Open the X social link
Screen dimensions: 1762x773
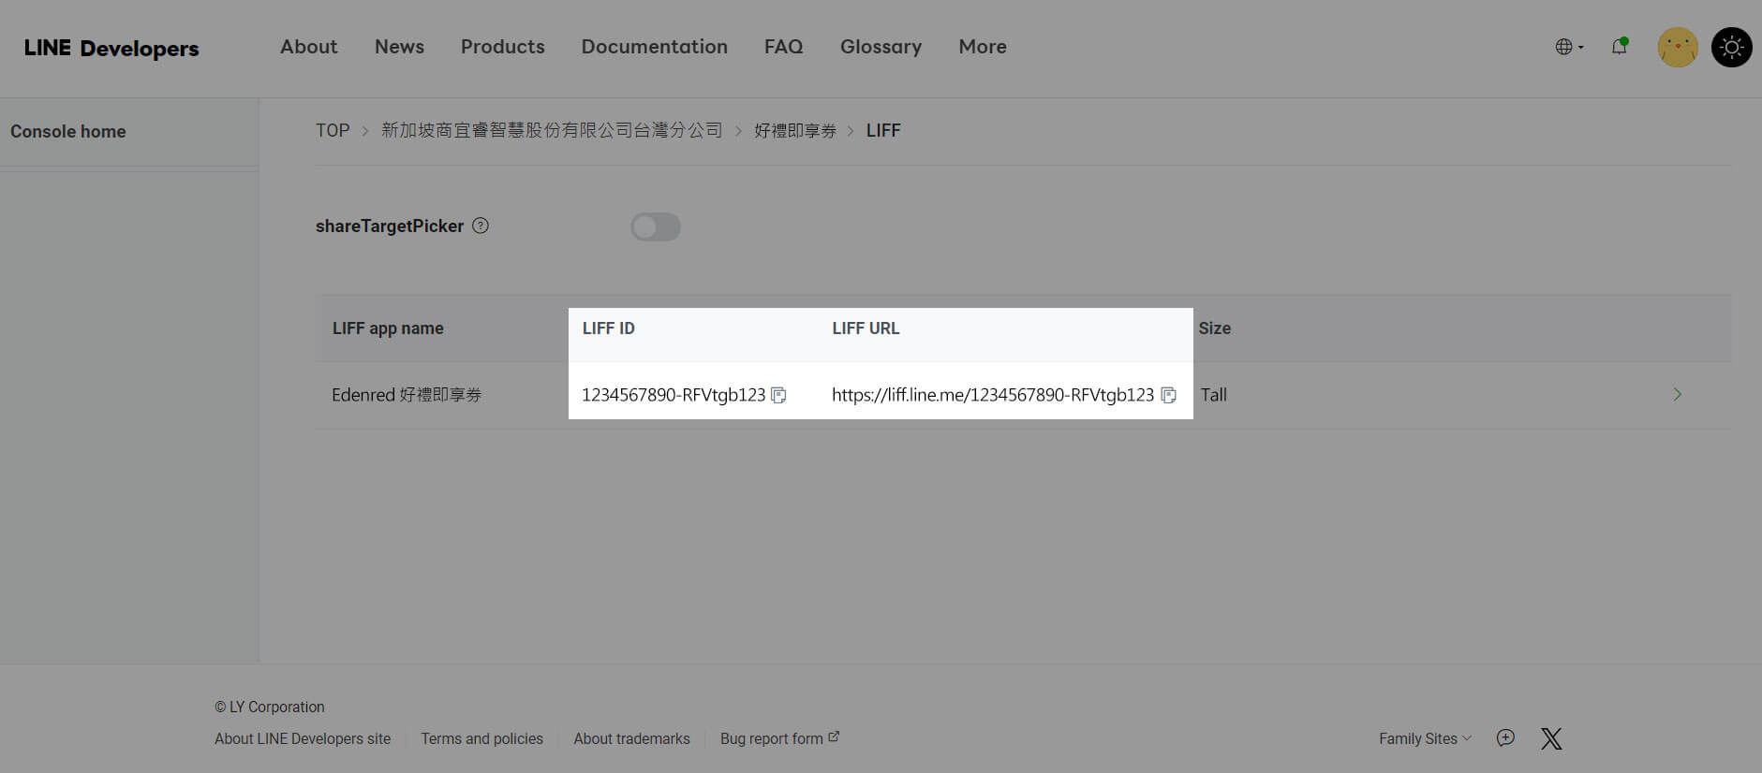tap(1551, 738)
